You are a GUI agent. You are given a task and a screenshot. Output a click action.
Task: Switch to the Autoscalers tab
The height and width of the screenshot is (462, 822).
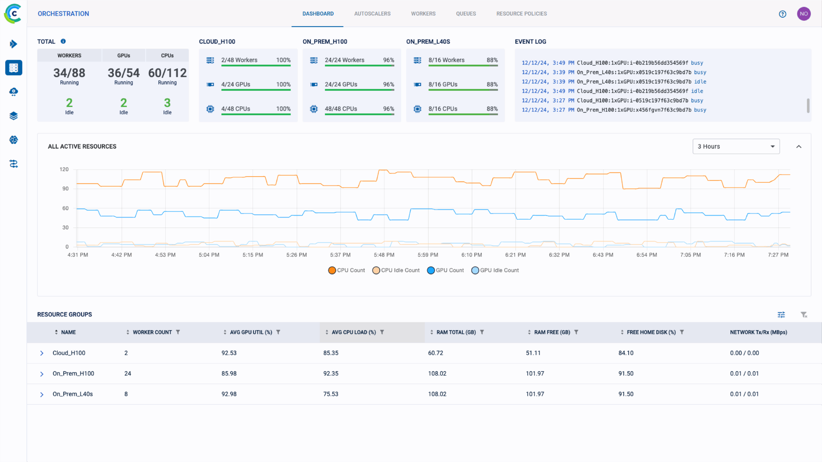[x=372, y=13]
